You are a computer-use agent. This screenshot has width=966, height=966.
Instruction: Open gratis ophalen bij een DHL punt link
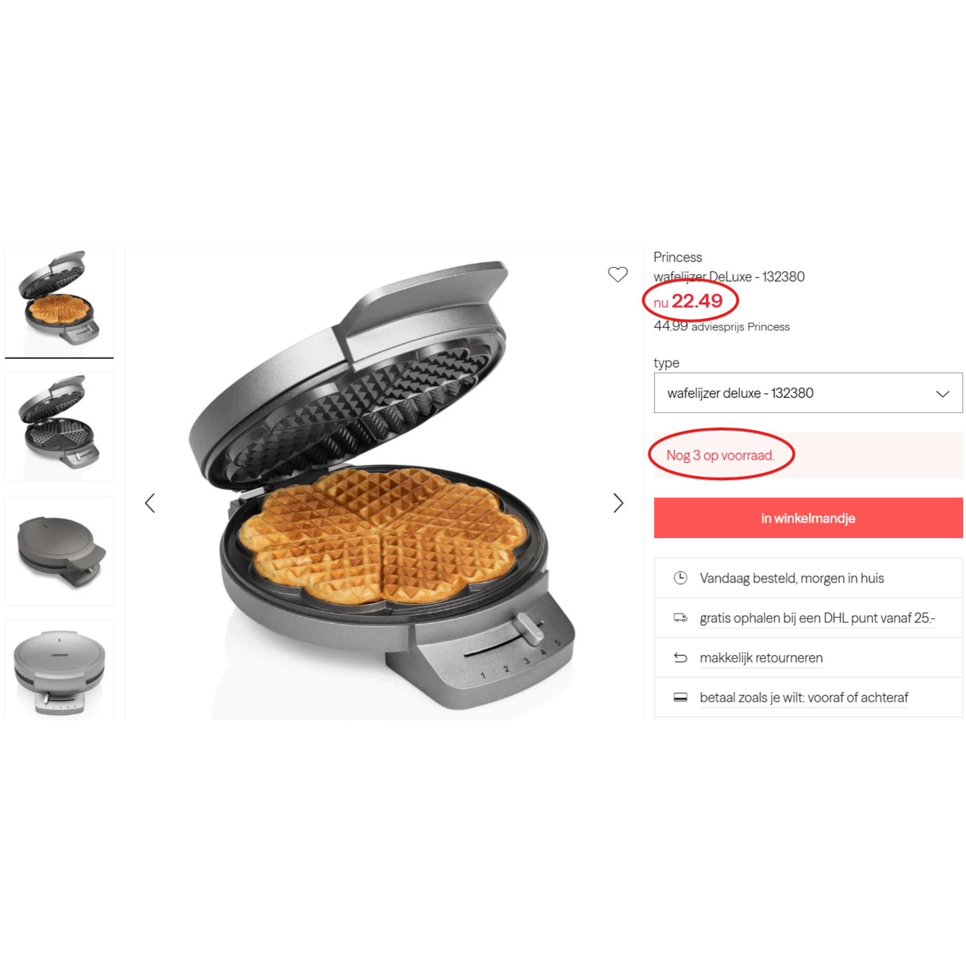tap(817, 618)
